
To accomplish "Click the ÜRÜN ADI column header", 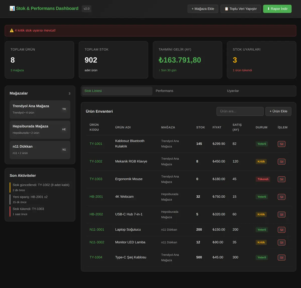I will 123,127.
